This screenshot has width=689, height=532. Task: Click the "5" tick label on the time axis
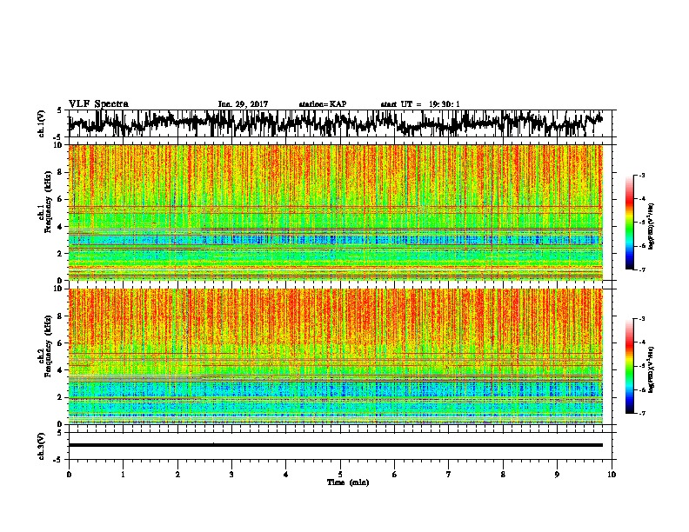[x=340, y=475]
